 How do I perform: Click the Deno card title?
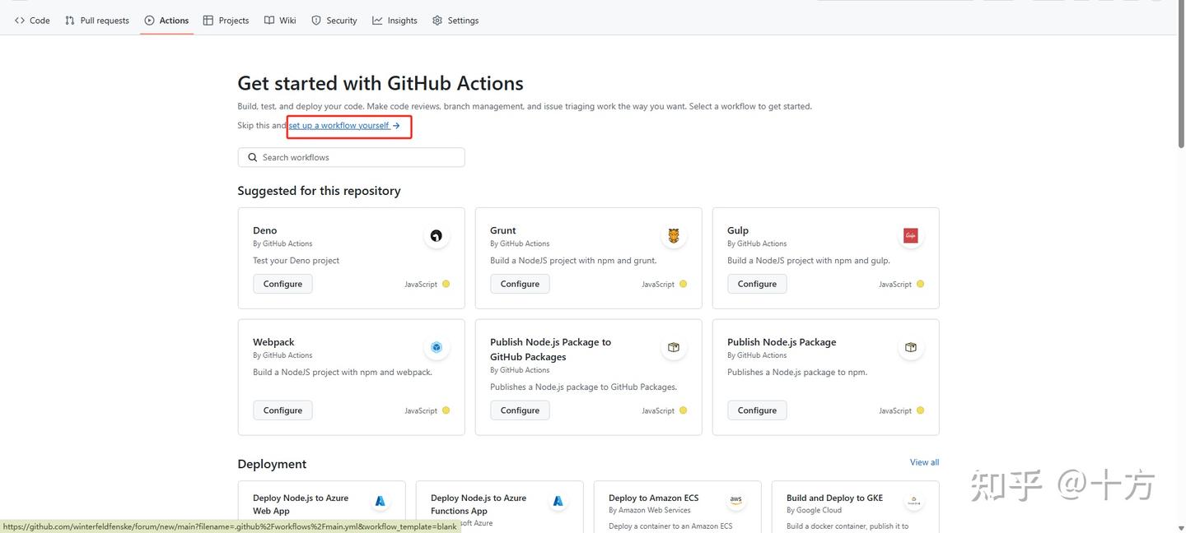click(x=264, y=230)
